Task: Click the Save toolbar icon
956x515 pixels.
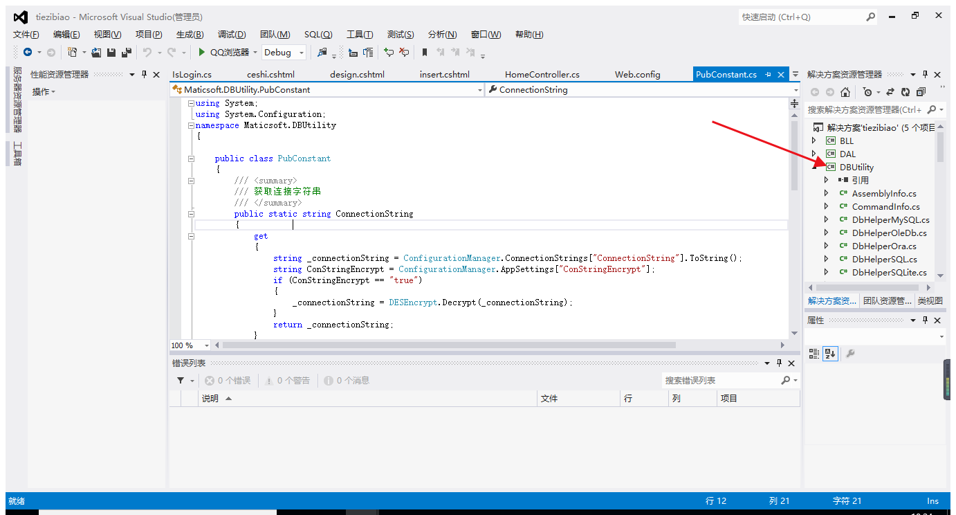Action: coord(111,52)
